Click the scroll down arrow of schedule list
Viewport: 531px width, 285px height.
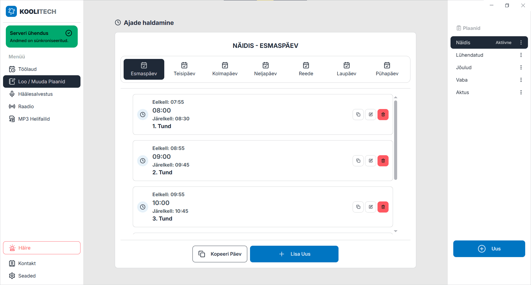395,231
